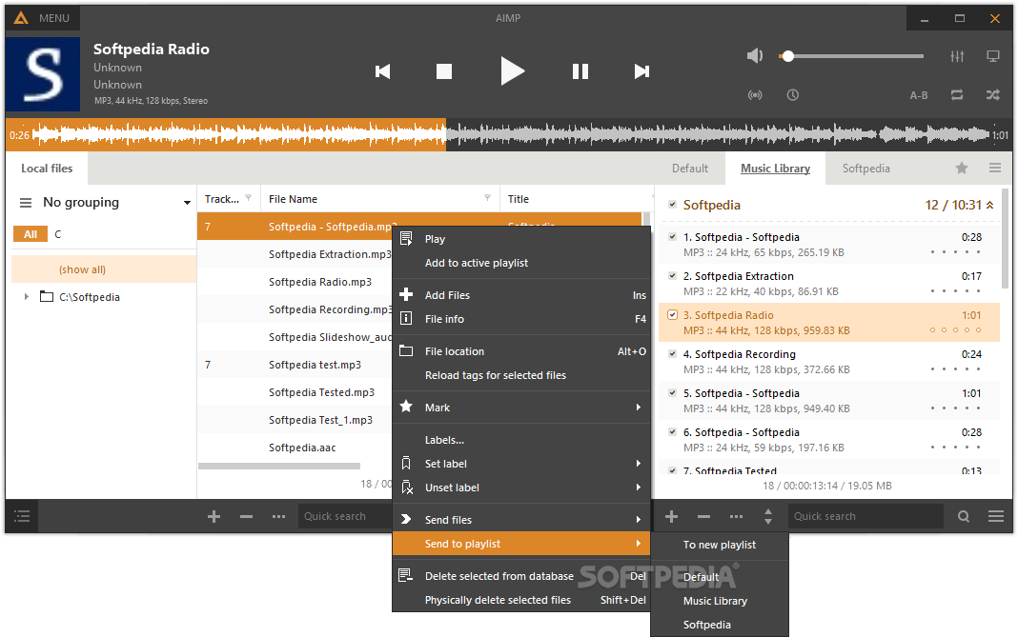Stop playback with the stop button

point(444,71)
